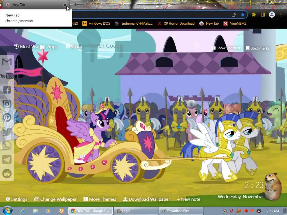Open the New Tab bookmark
Screen dimensions: 287x215
[x=209, y=24]
